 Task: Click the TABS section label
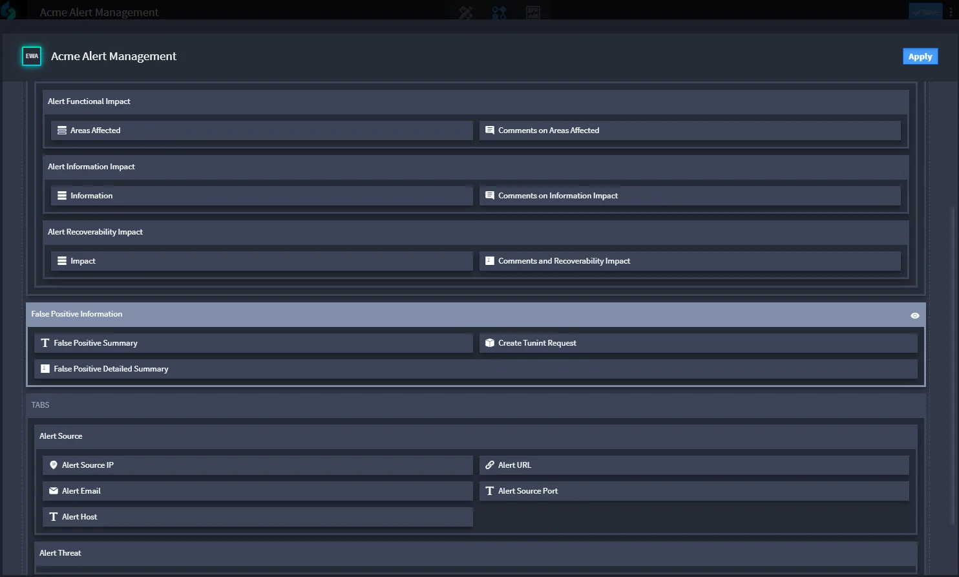pos(40,405)
